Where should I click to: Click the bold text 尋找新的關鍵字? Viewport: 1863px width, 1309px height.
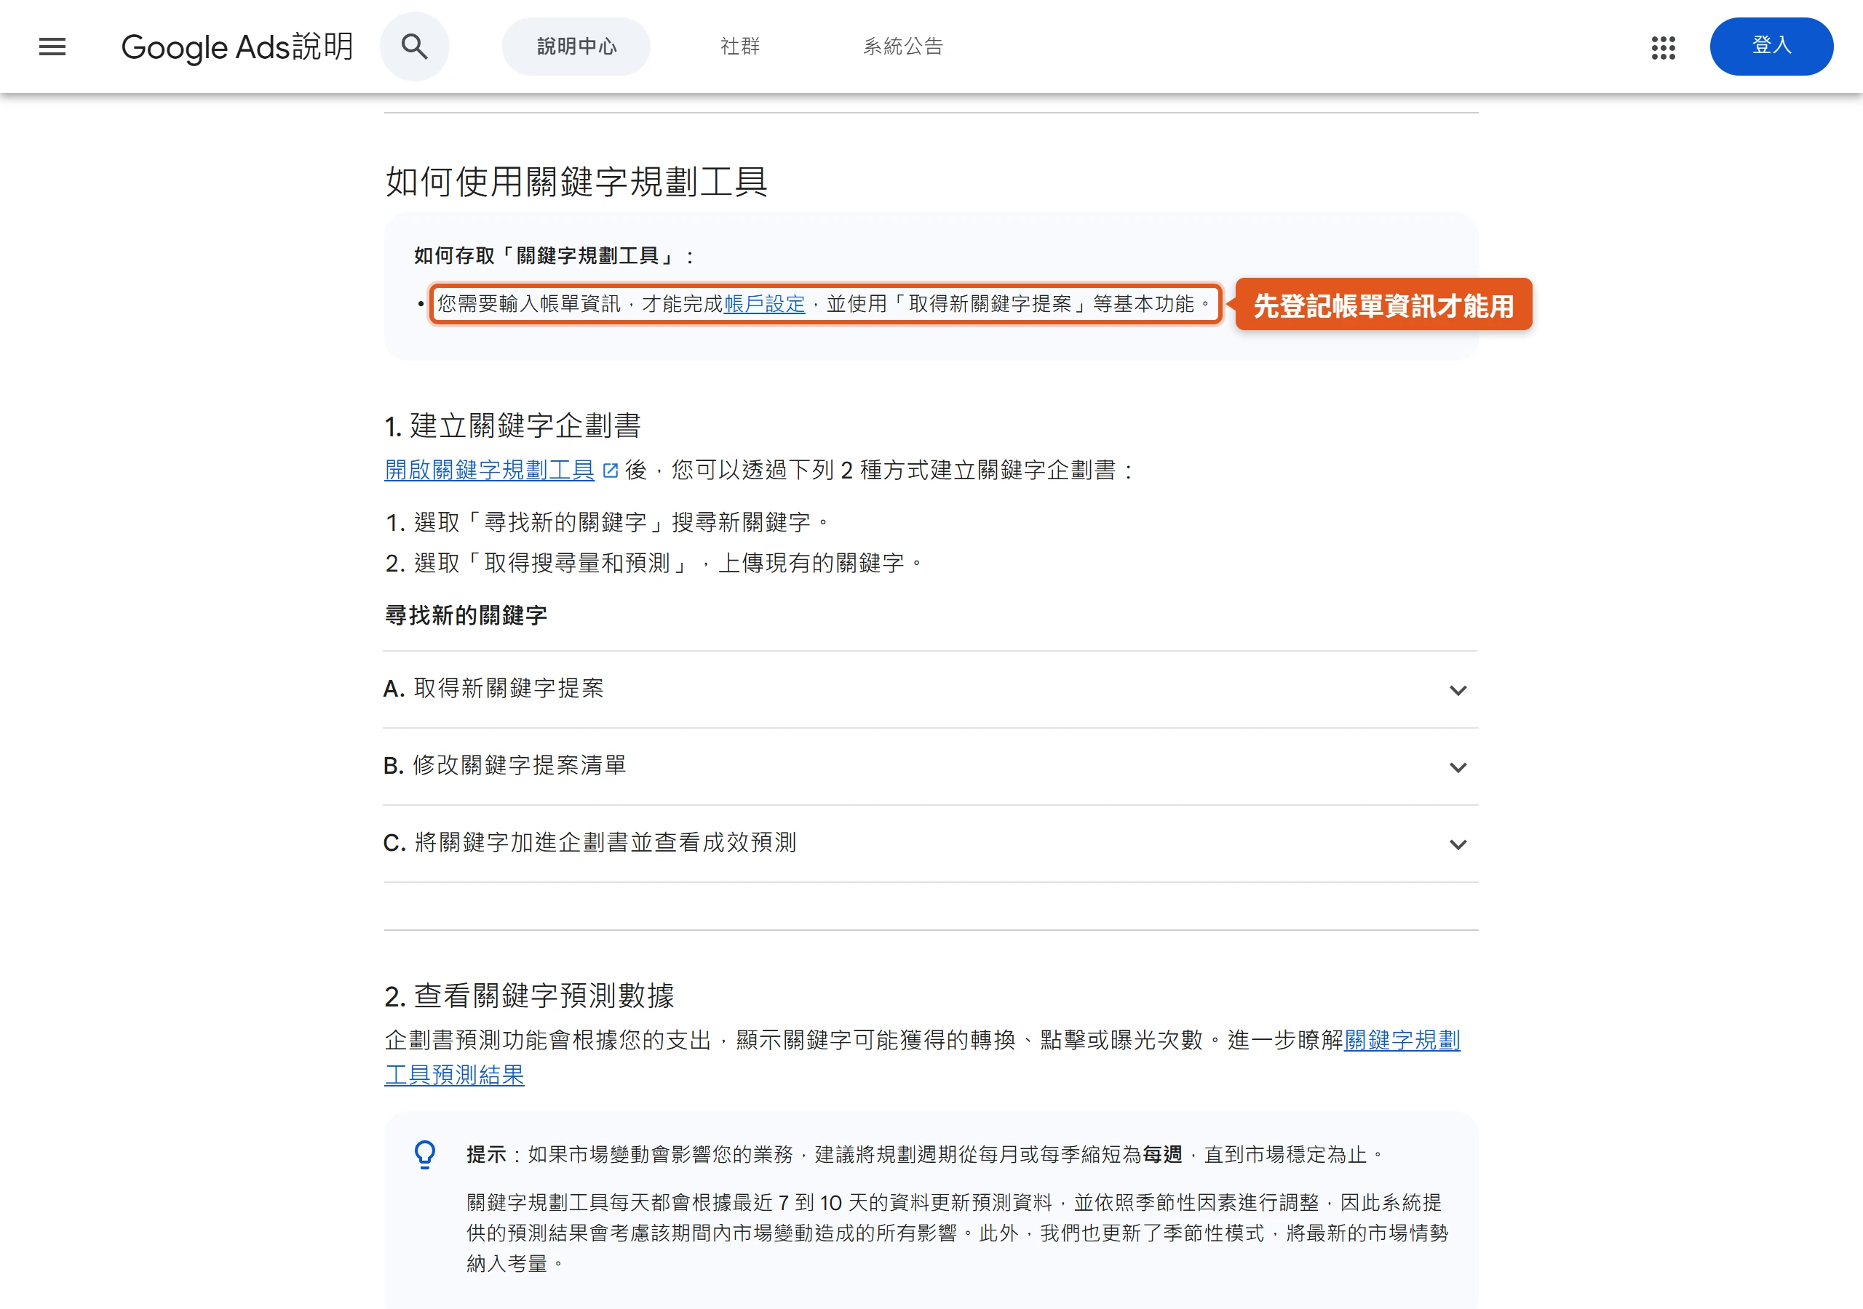click(466, 615)
